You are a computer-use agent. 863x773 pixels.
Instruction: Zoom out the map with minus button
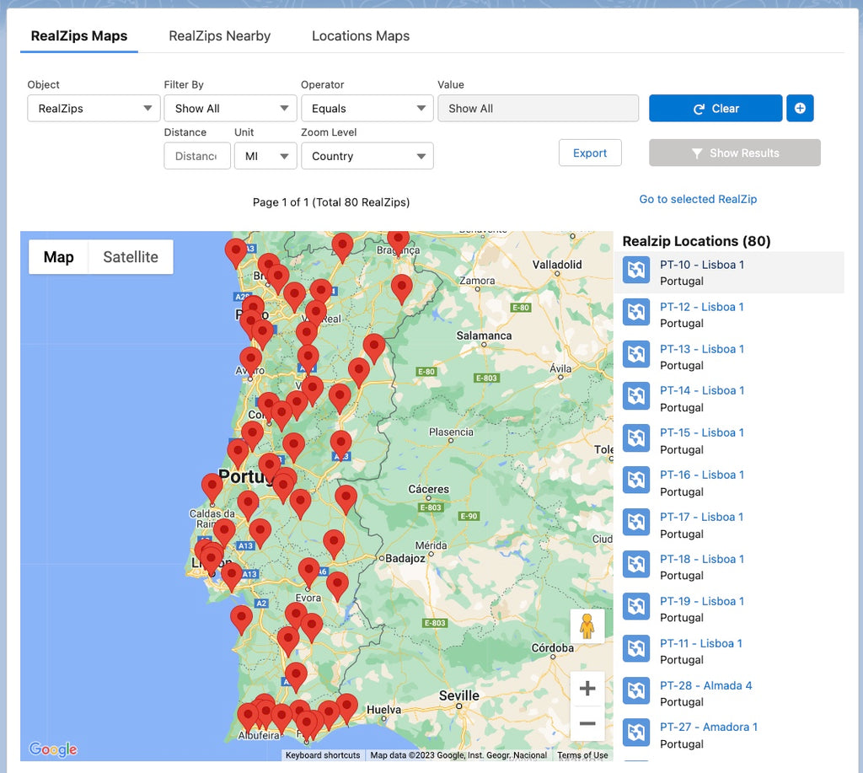click(587, 723)
